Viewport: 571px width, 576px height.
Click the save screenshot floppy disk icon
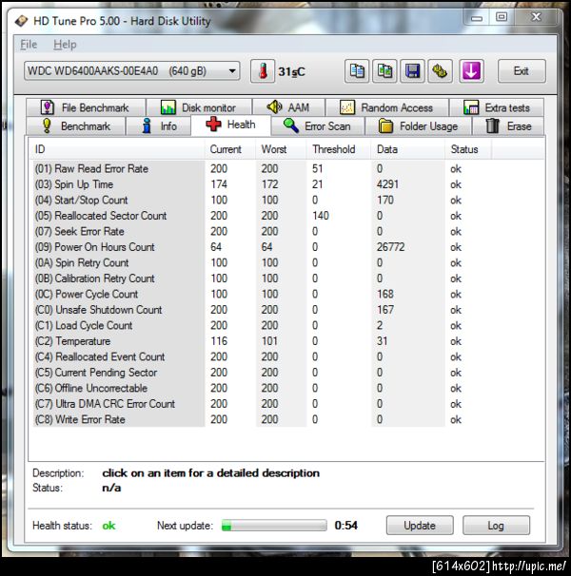point(412,71)
